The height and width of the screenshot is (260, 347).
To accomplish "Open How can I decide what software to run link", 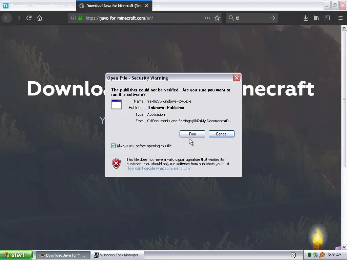I will click(x=159, y=168).
